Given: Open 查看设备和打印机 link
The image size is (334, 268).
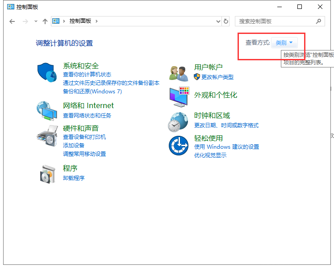Looking at the screenshot, I should [x=84, y=137].
